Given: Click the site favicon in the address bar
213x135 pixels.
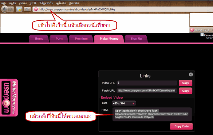Looking at the screenshot, I should [x=36, y=9].
